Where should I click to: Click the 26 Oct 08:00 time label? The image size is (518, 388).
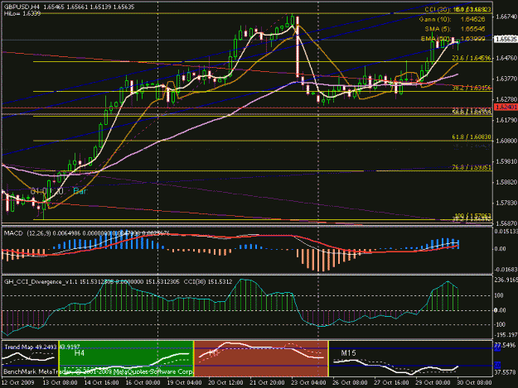pos(350,383)
